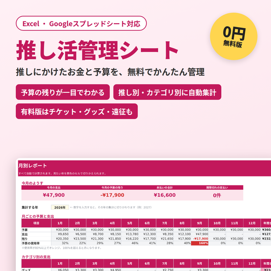Click the large -¥17,900 summary value

coord(112,195)
